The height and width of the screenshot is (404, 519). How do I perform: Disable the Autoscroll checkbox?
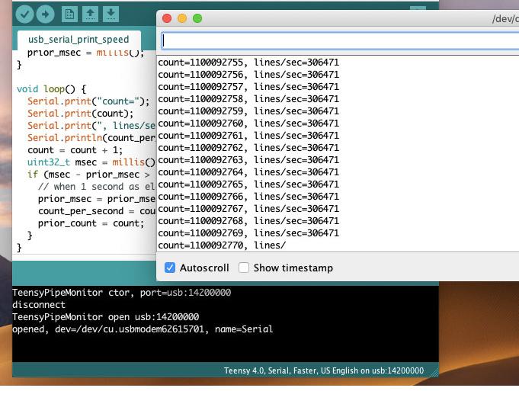pos(170,268)
